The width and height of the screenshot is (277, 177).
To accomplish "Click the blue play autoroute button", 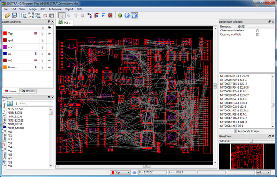I will tap(127, 16).
